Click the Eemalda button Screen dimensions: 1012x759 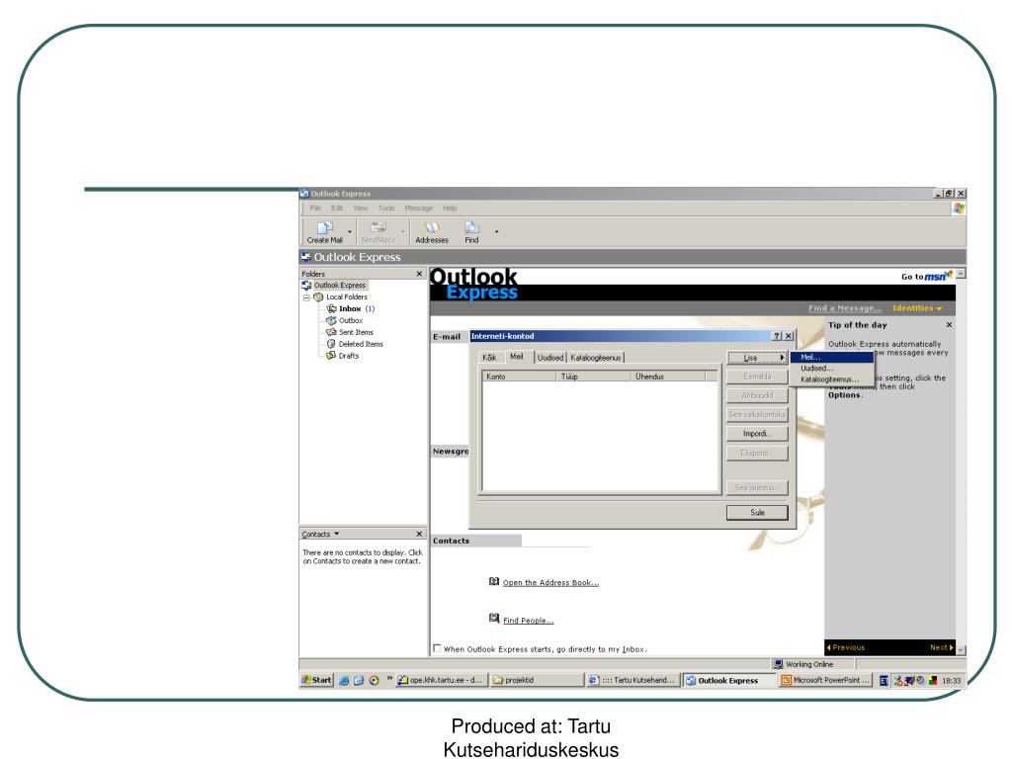coord(756,377)
